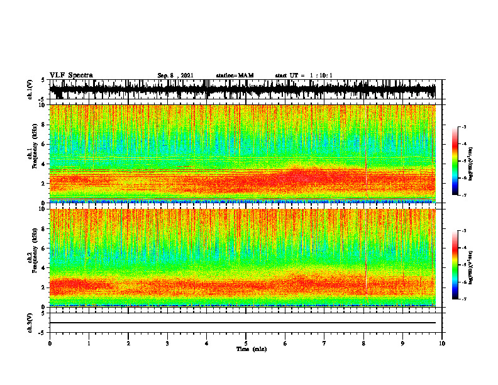
Task: Click the "1" tick label on time axis
Action: [x=89, y=343]
